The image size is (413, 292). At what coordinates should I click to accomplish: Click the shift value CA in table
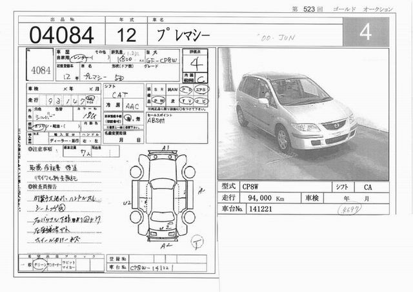pos(368,187)
